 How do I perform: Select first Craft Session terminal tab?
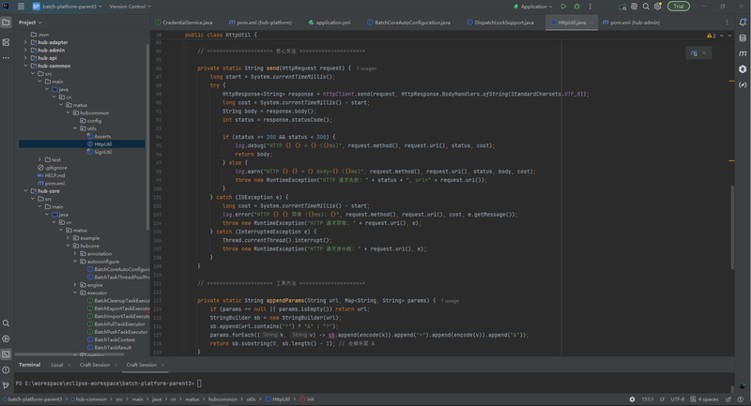point(95,365)
